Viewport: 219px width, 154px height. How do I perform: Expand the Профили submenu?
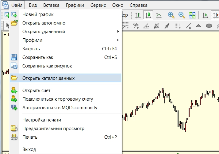pyautogui.click(x=118, y=40)
